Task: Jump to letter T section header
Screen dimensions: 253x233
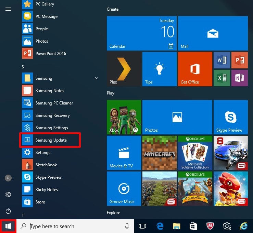Action: pos(23,215)
